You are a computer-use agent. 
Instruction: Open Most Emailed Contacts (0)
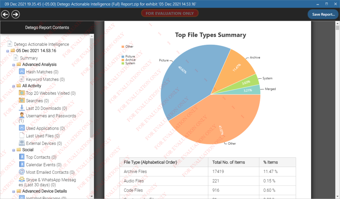[50, 172]
